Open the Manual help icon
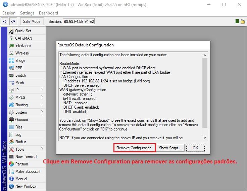 [11, 179]
